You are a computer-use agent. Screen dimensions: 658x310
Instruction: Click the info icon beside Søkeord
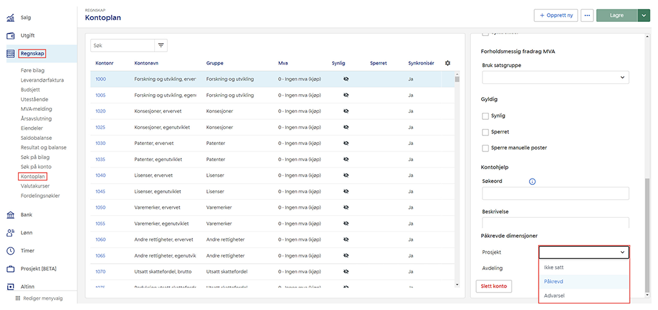click(x=532, y=182)
